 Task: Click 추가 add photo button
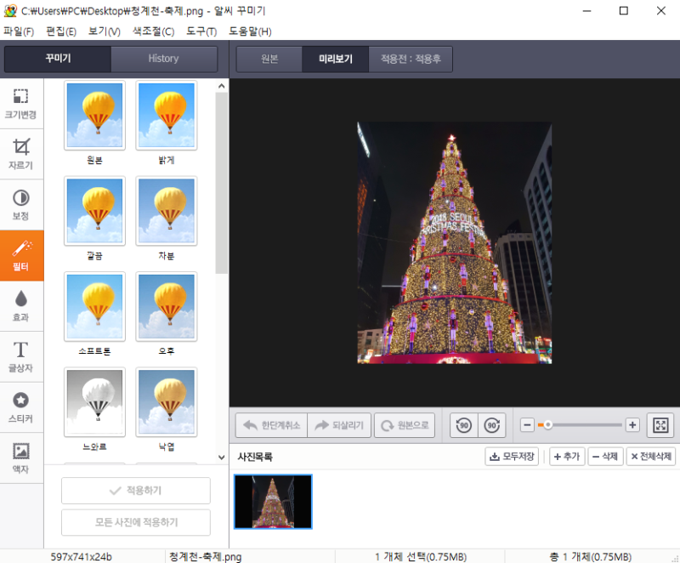(x=567, y=457)
